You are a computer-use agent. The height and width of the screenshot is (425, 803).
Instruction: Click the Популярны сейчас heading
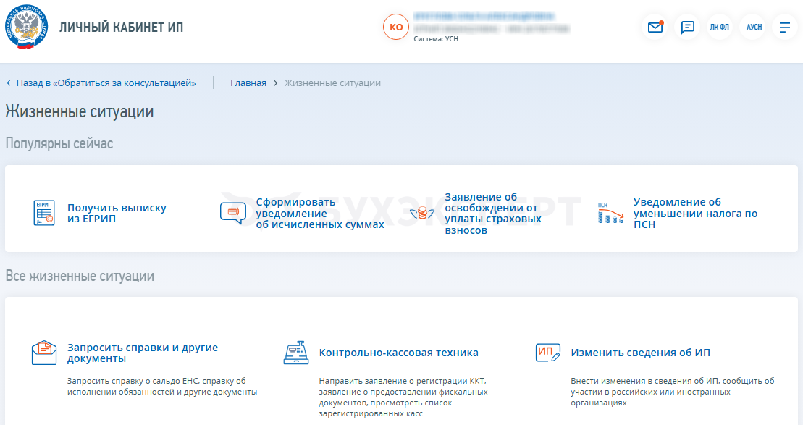pos(59,143)
